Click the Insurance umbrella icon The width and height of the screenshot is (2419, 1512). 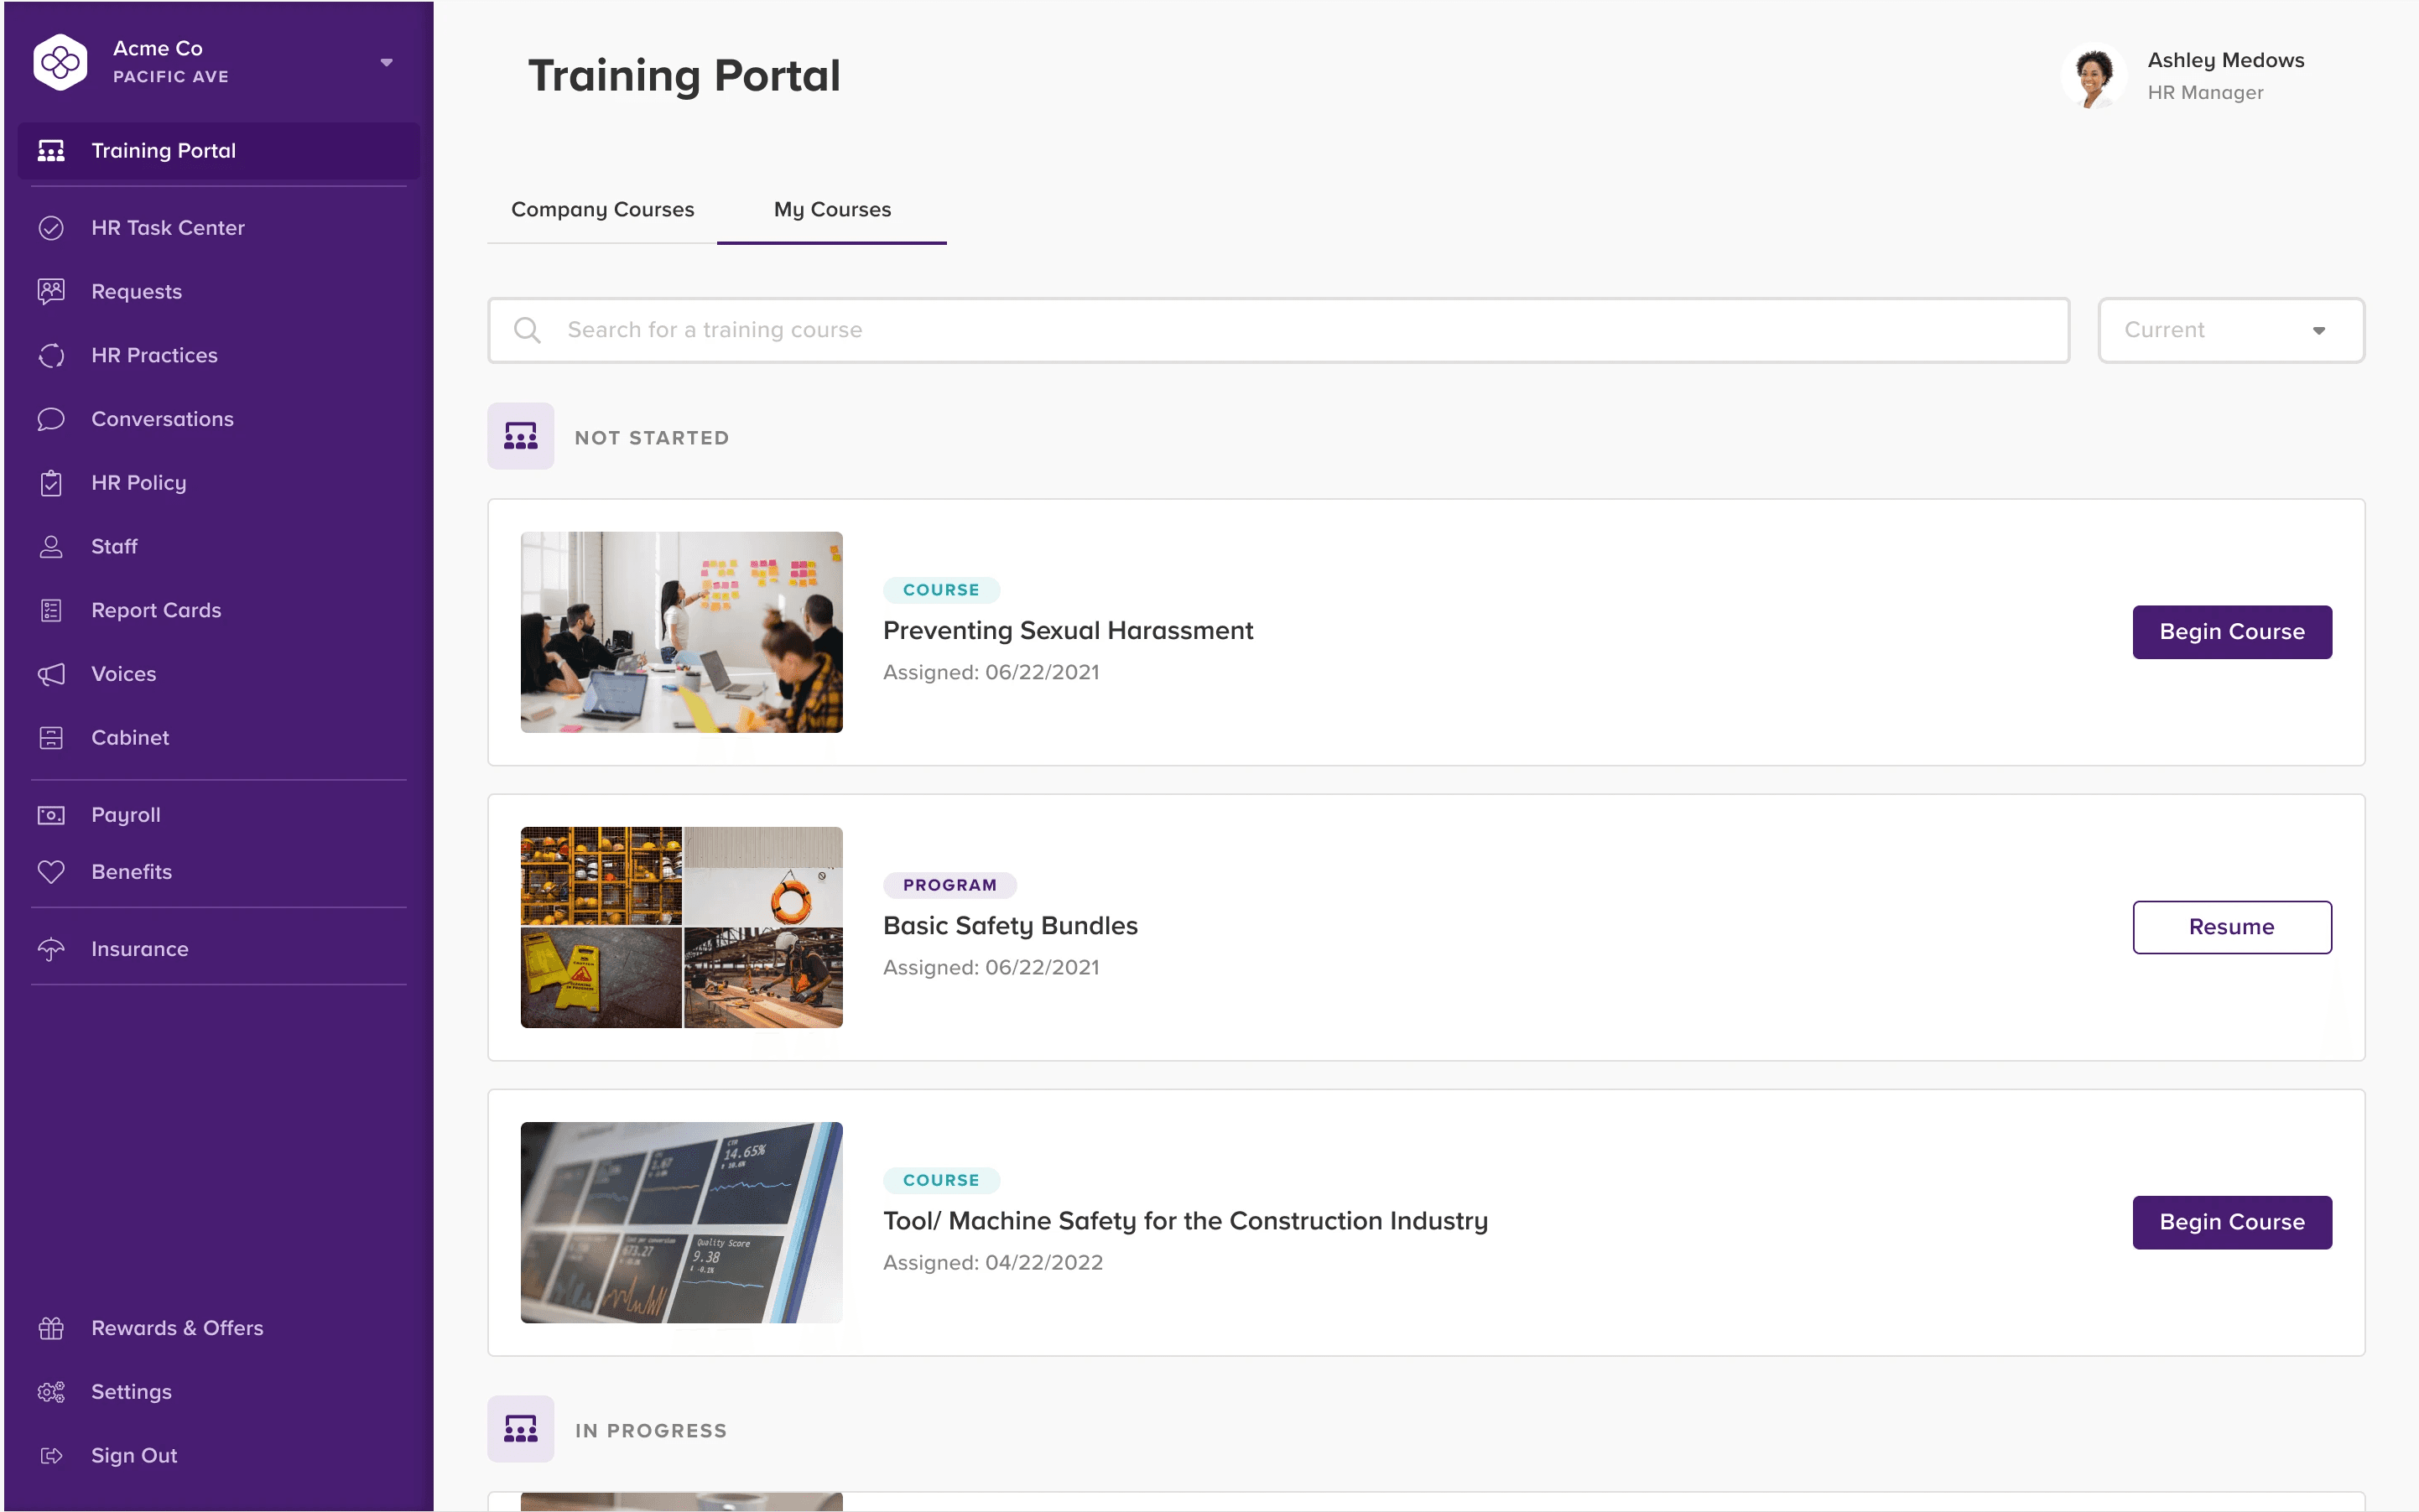51,949
